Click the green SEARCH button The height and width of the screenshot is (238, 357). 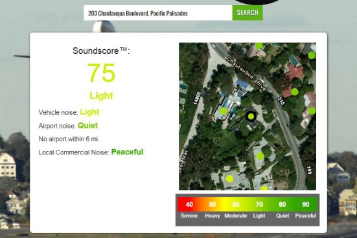pos(248,13)
